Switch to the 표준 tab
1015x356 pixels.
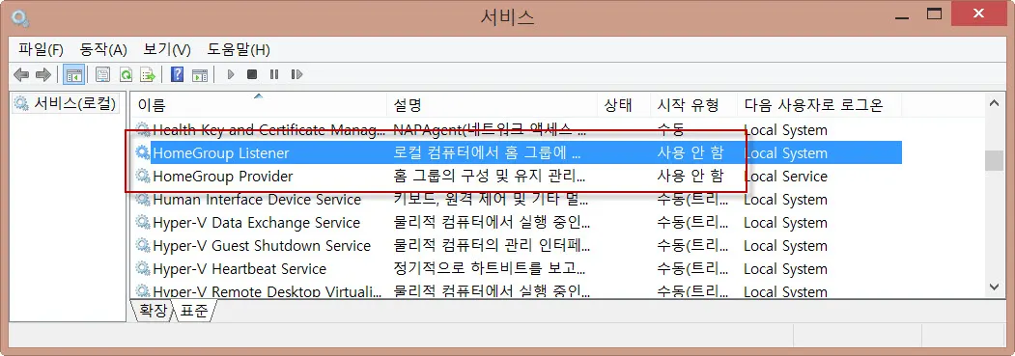(193, 311)
